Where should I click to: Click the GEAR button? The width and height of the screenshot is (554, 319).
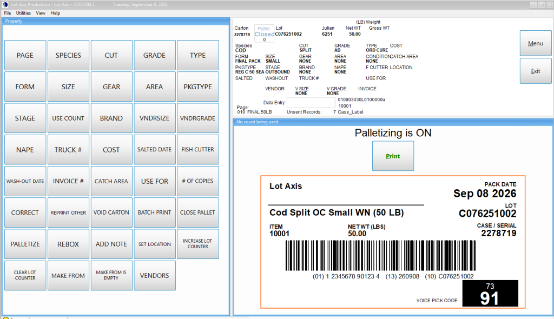[111, 87]
